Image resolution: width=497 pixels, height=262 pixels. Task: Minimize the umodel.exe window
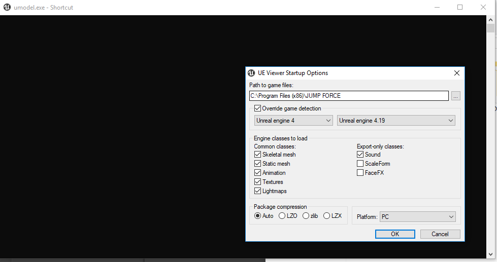[x=437, y=7]
